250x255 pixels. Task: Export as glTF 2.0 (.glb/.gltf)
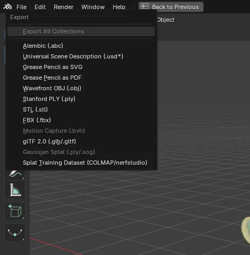(x=81, y=141)
